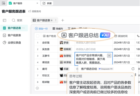Click the phone column header icon
This screenshot has height=96, width=140.
[138, 36]
